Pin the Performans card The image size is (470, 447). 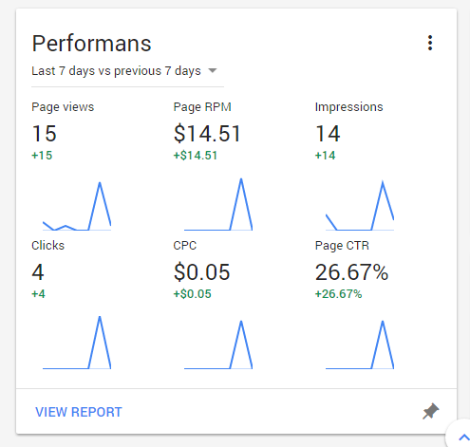point(431,412)
